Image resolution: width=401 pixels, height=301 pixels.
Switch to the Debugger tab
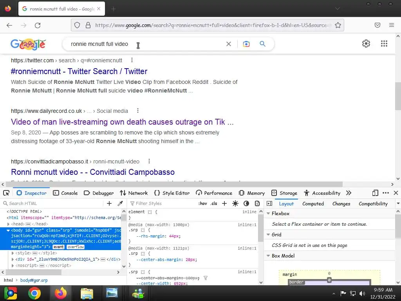99,193
